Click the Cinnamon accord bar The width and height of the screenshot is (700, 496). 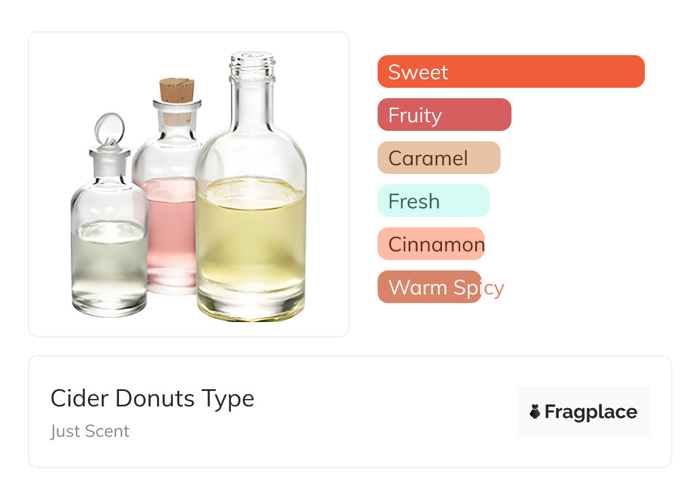[431, 244]
